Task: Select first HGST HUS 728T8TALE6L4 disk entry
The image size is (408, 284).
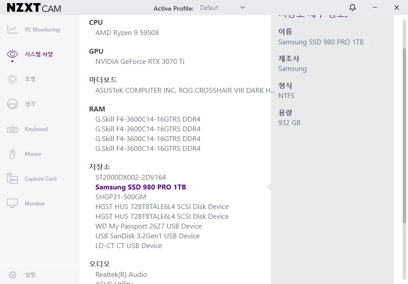Action: [162, 207]
